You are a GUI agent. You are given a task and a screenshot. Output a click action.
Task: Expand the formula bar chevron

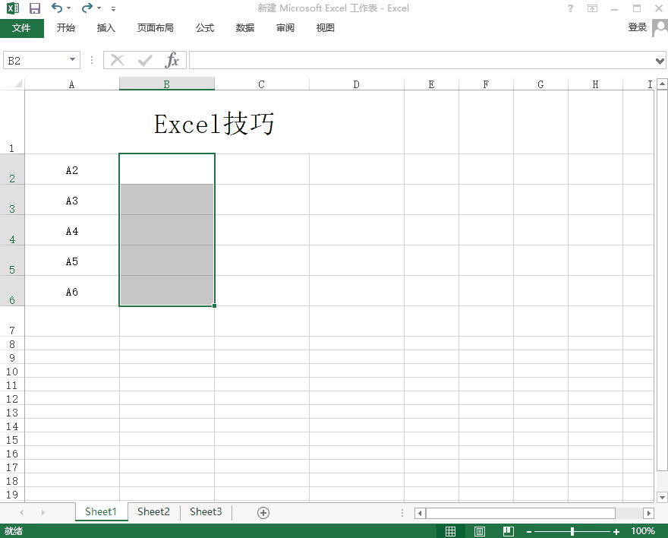pos(660,61)
